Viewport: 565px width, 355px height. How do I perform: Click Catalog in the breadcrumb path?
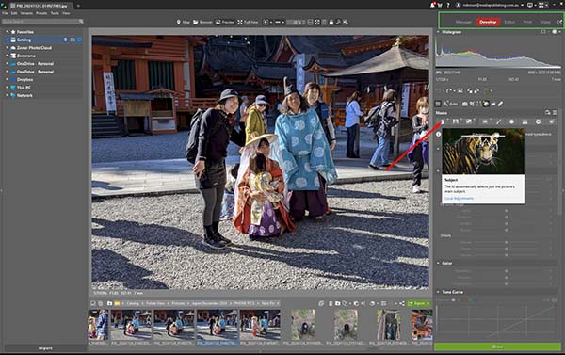[x=133, y=304]
